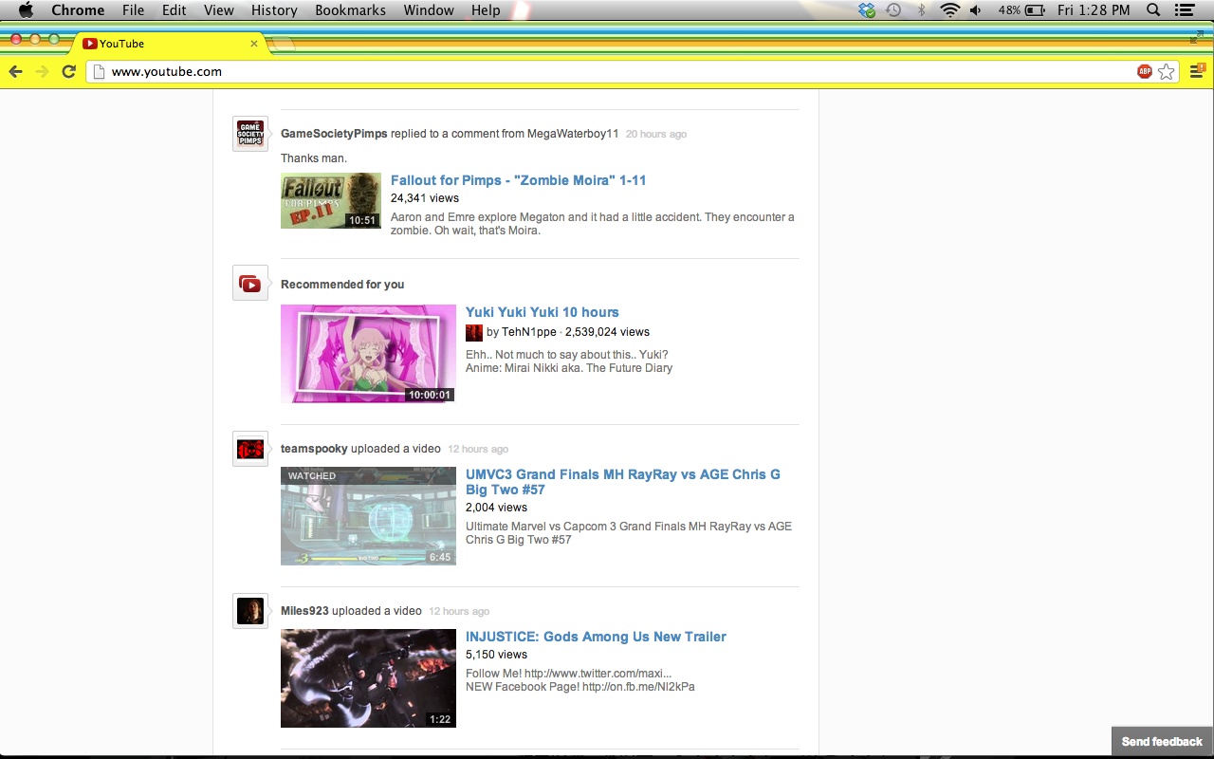
Task: Open INJUSTICE trailer thumbnail
Action: click(x=368, y=678)
